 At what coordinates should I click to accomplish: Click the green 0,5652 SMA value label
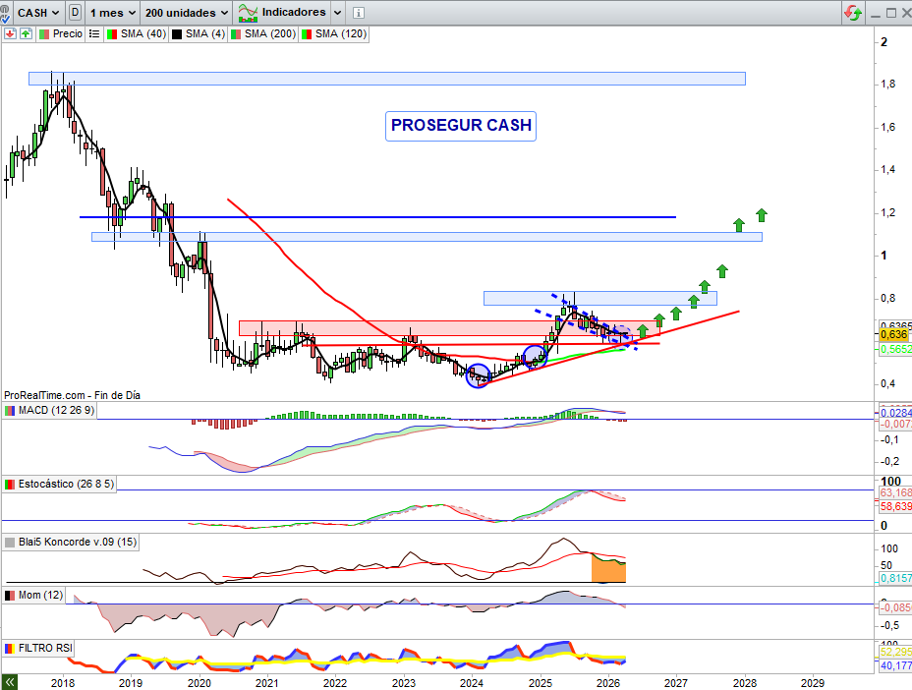894,349
